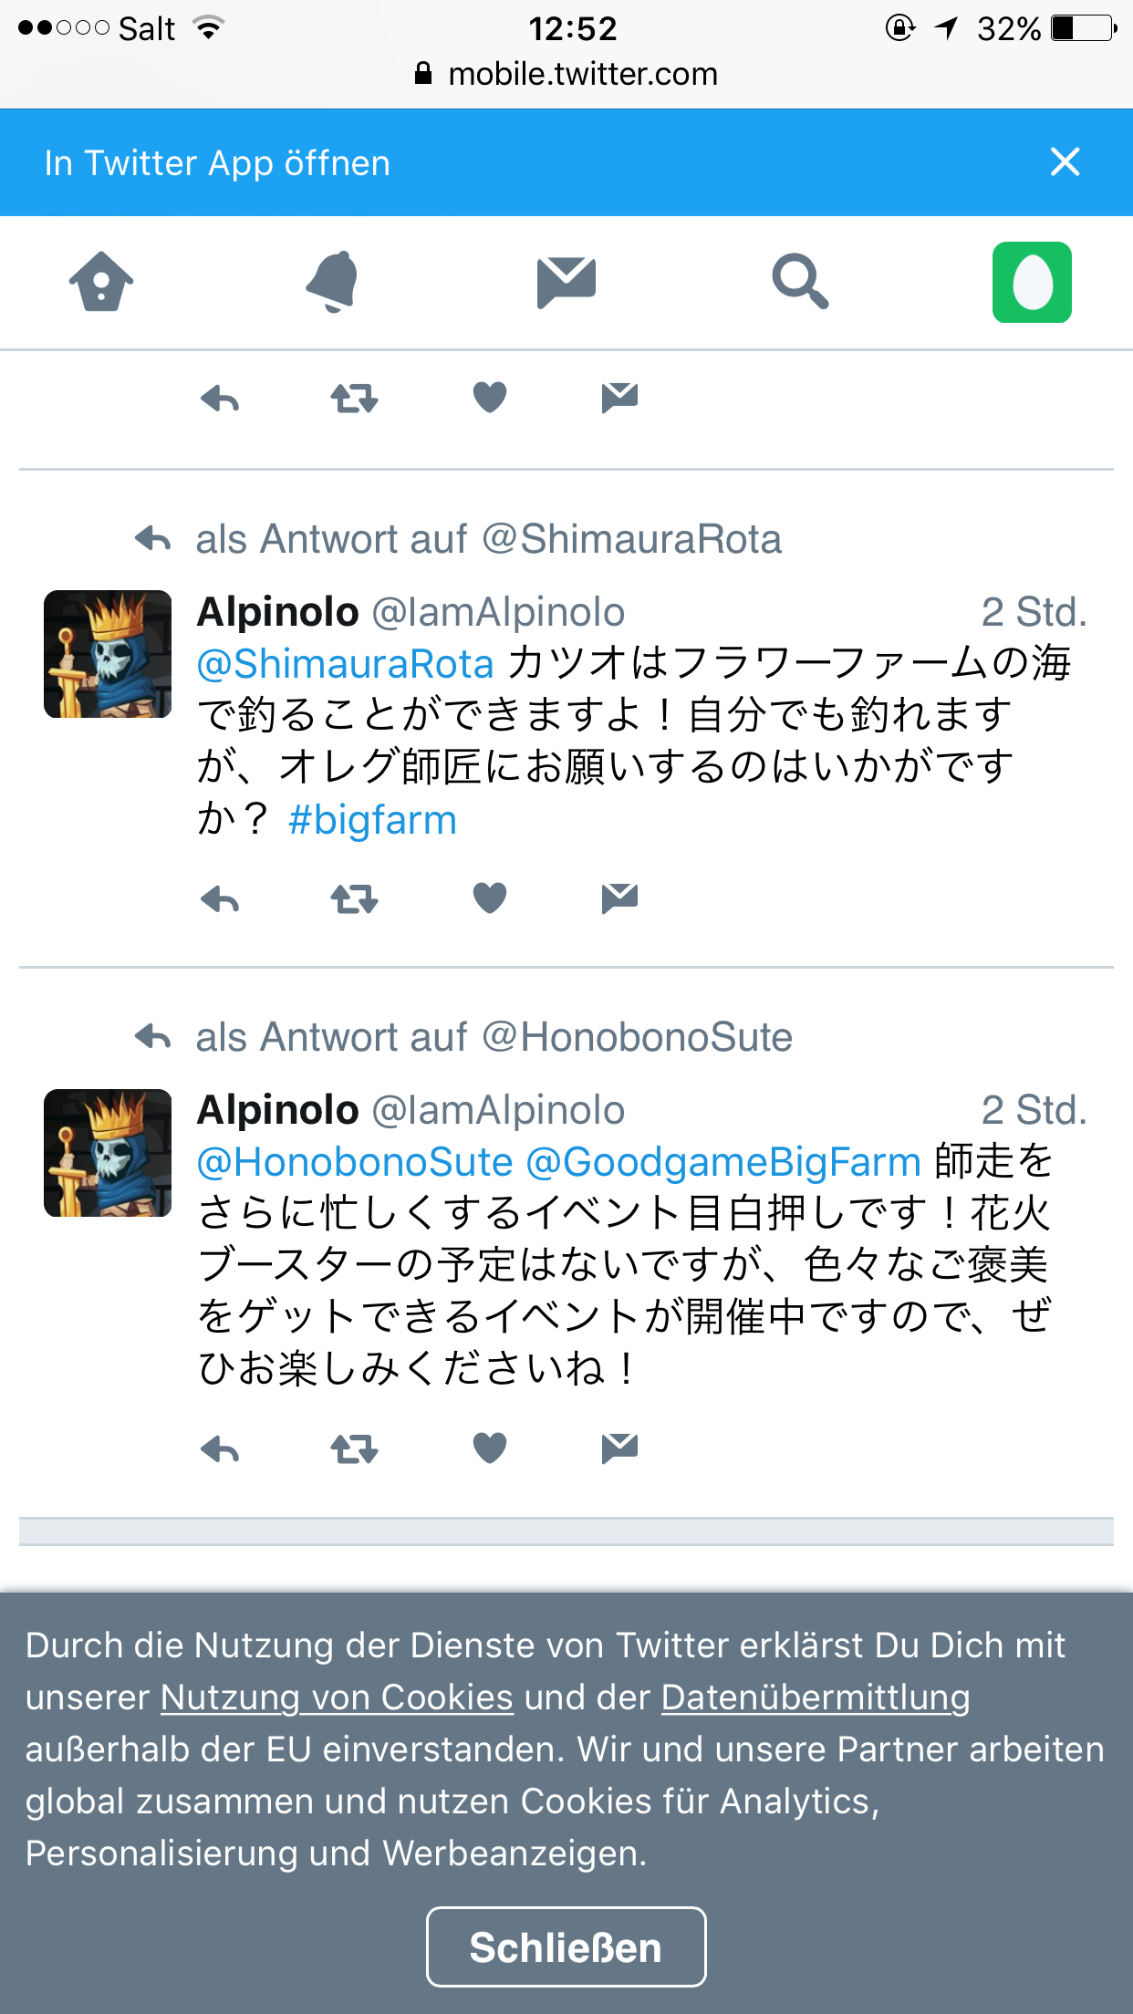Screen dimensions: 1133x2014
Task: Open direct messages envelope in navigation bar
Action: (566, 282)
